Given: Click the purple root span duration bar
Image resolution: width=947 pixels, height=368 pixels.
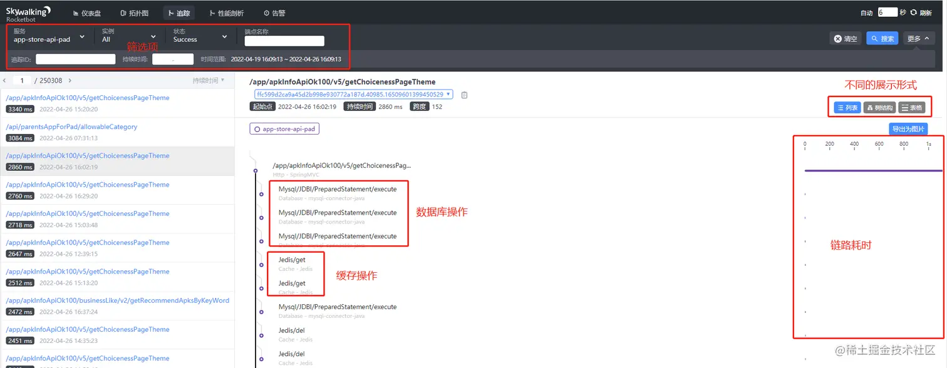Looking at the screenshot, I should pos(873,170).
